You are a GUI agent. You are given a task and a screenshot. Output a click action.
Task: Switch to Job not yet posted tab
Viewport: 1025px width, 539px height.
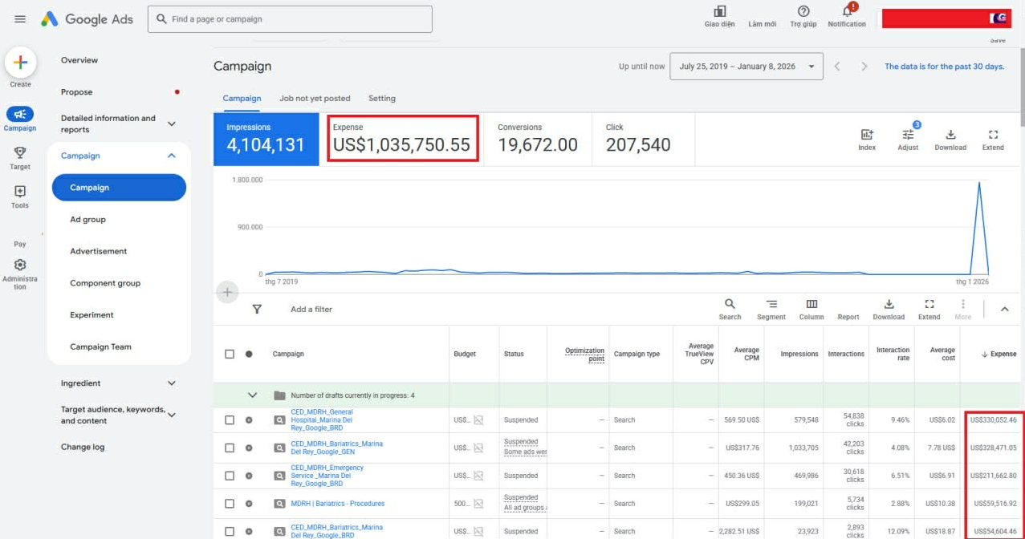315,99
